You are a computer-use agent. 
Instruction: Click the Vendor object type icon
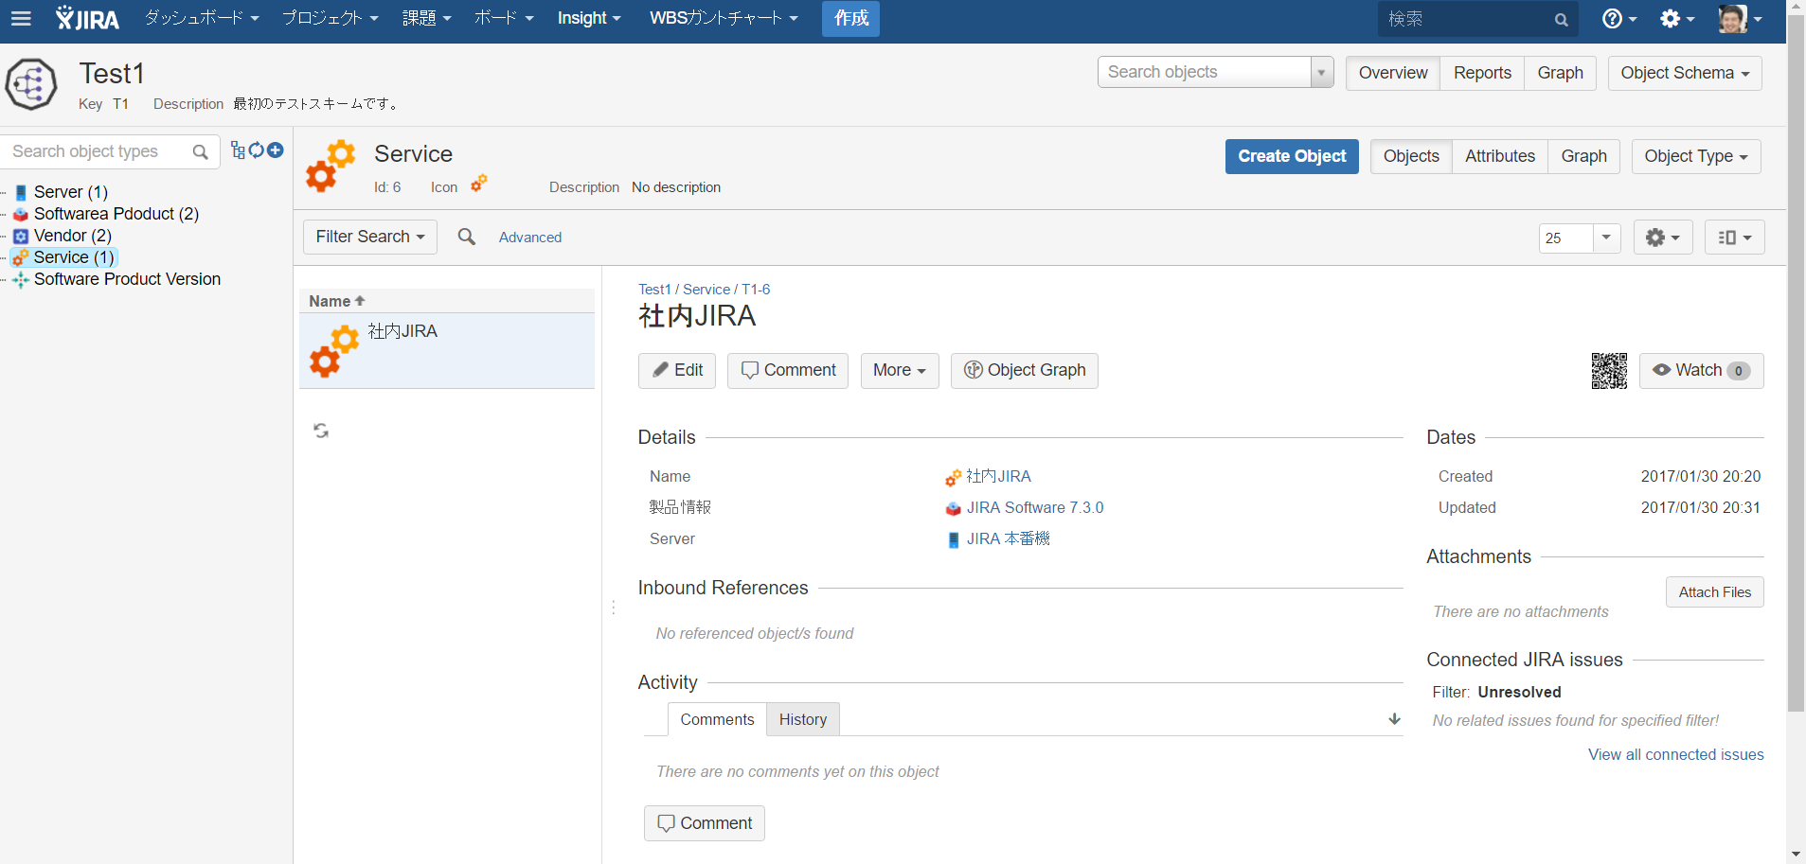tap(21, 236)
